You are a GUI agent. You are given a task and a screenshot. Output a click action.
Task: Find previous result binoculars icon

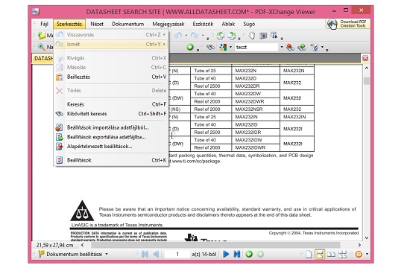click(290, 47)
